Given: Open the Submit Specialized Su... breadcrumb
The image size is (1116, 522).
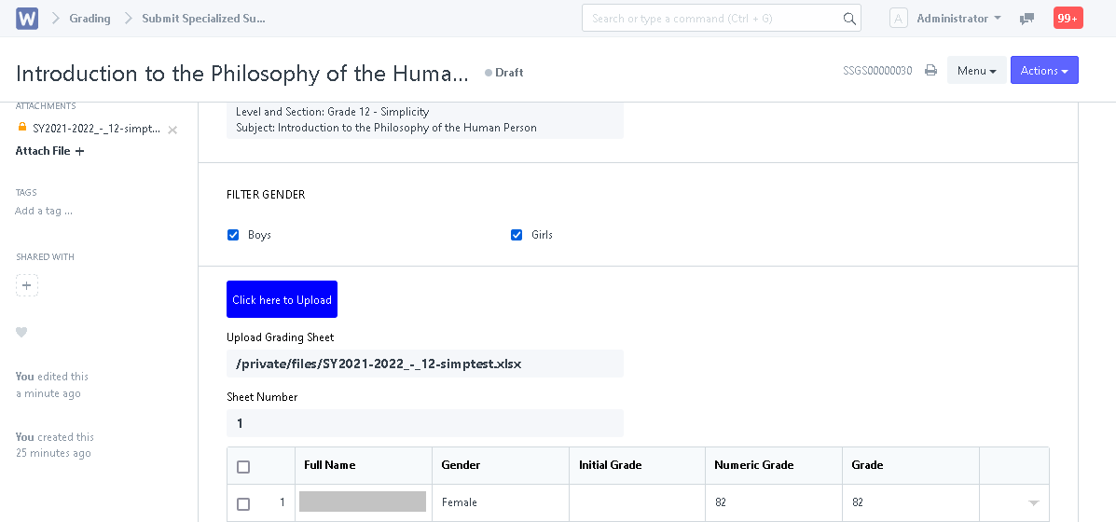Looking at the screenshot, I should tap(203, 19).
